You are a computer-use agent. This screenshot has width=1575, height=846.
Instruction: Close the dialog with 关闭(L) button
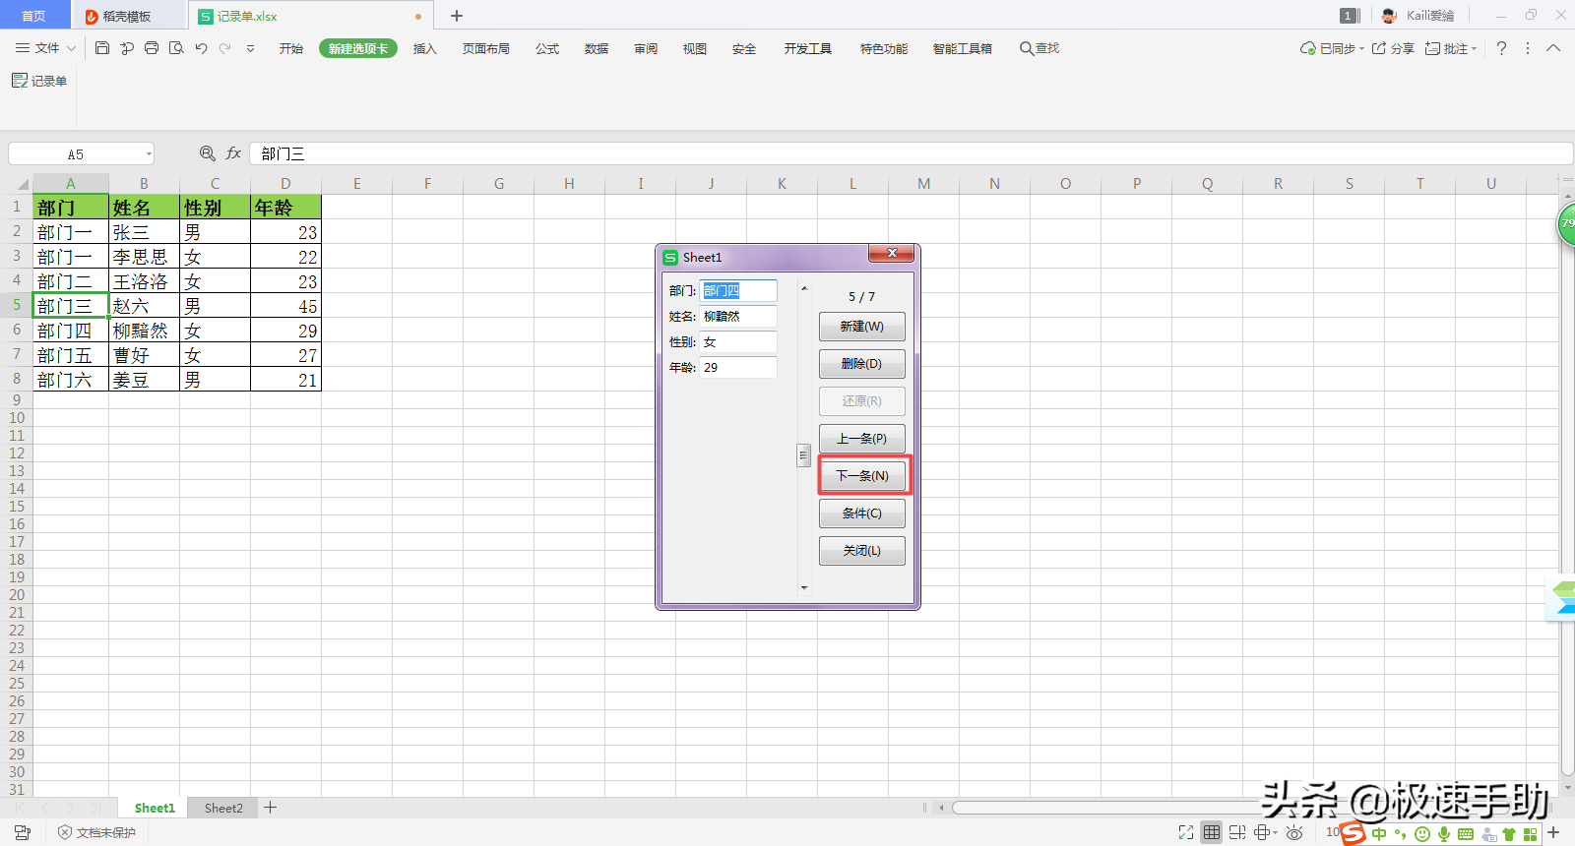(862, 551)
